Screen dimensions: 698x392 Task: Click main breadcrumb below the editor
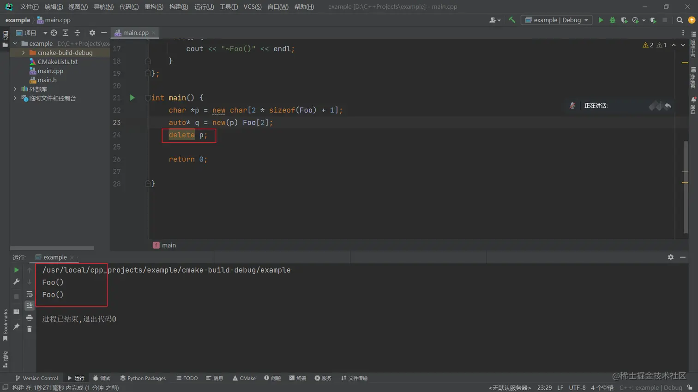pyautogui.click(x=164, y=245)
